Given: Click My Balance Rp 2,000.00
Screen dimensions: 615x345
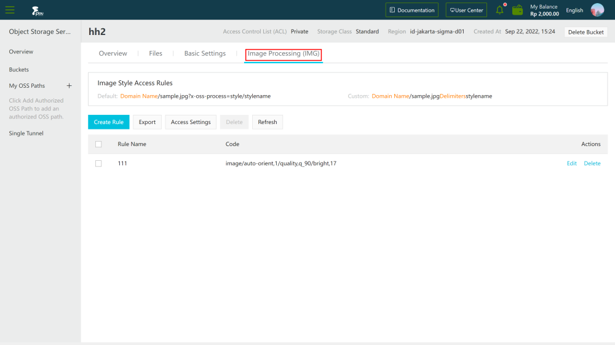Looking at the screenshot, I should pyautogui.click(x=544, y=10).
